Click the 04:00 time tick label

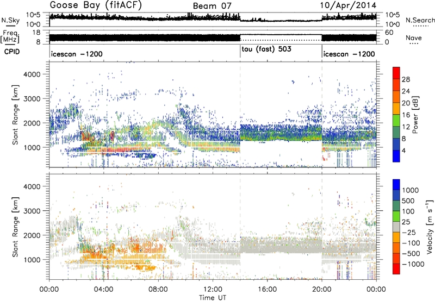[x=104, y=290]
